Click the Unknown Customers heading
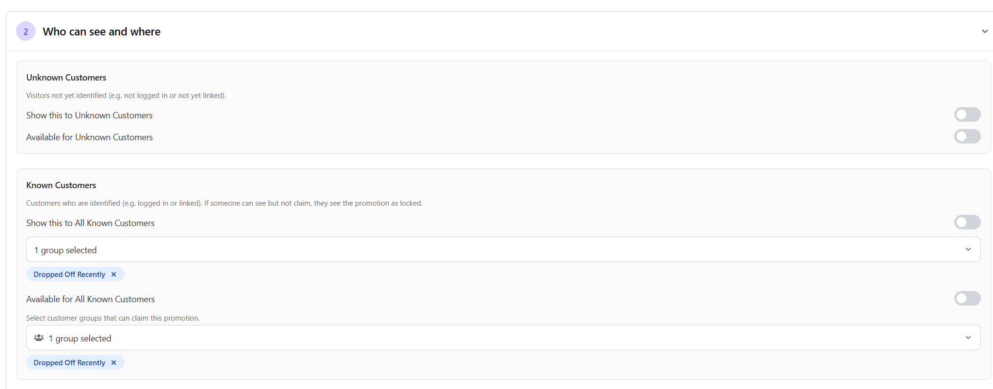993x389 pixels. (66, 78)
